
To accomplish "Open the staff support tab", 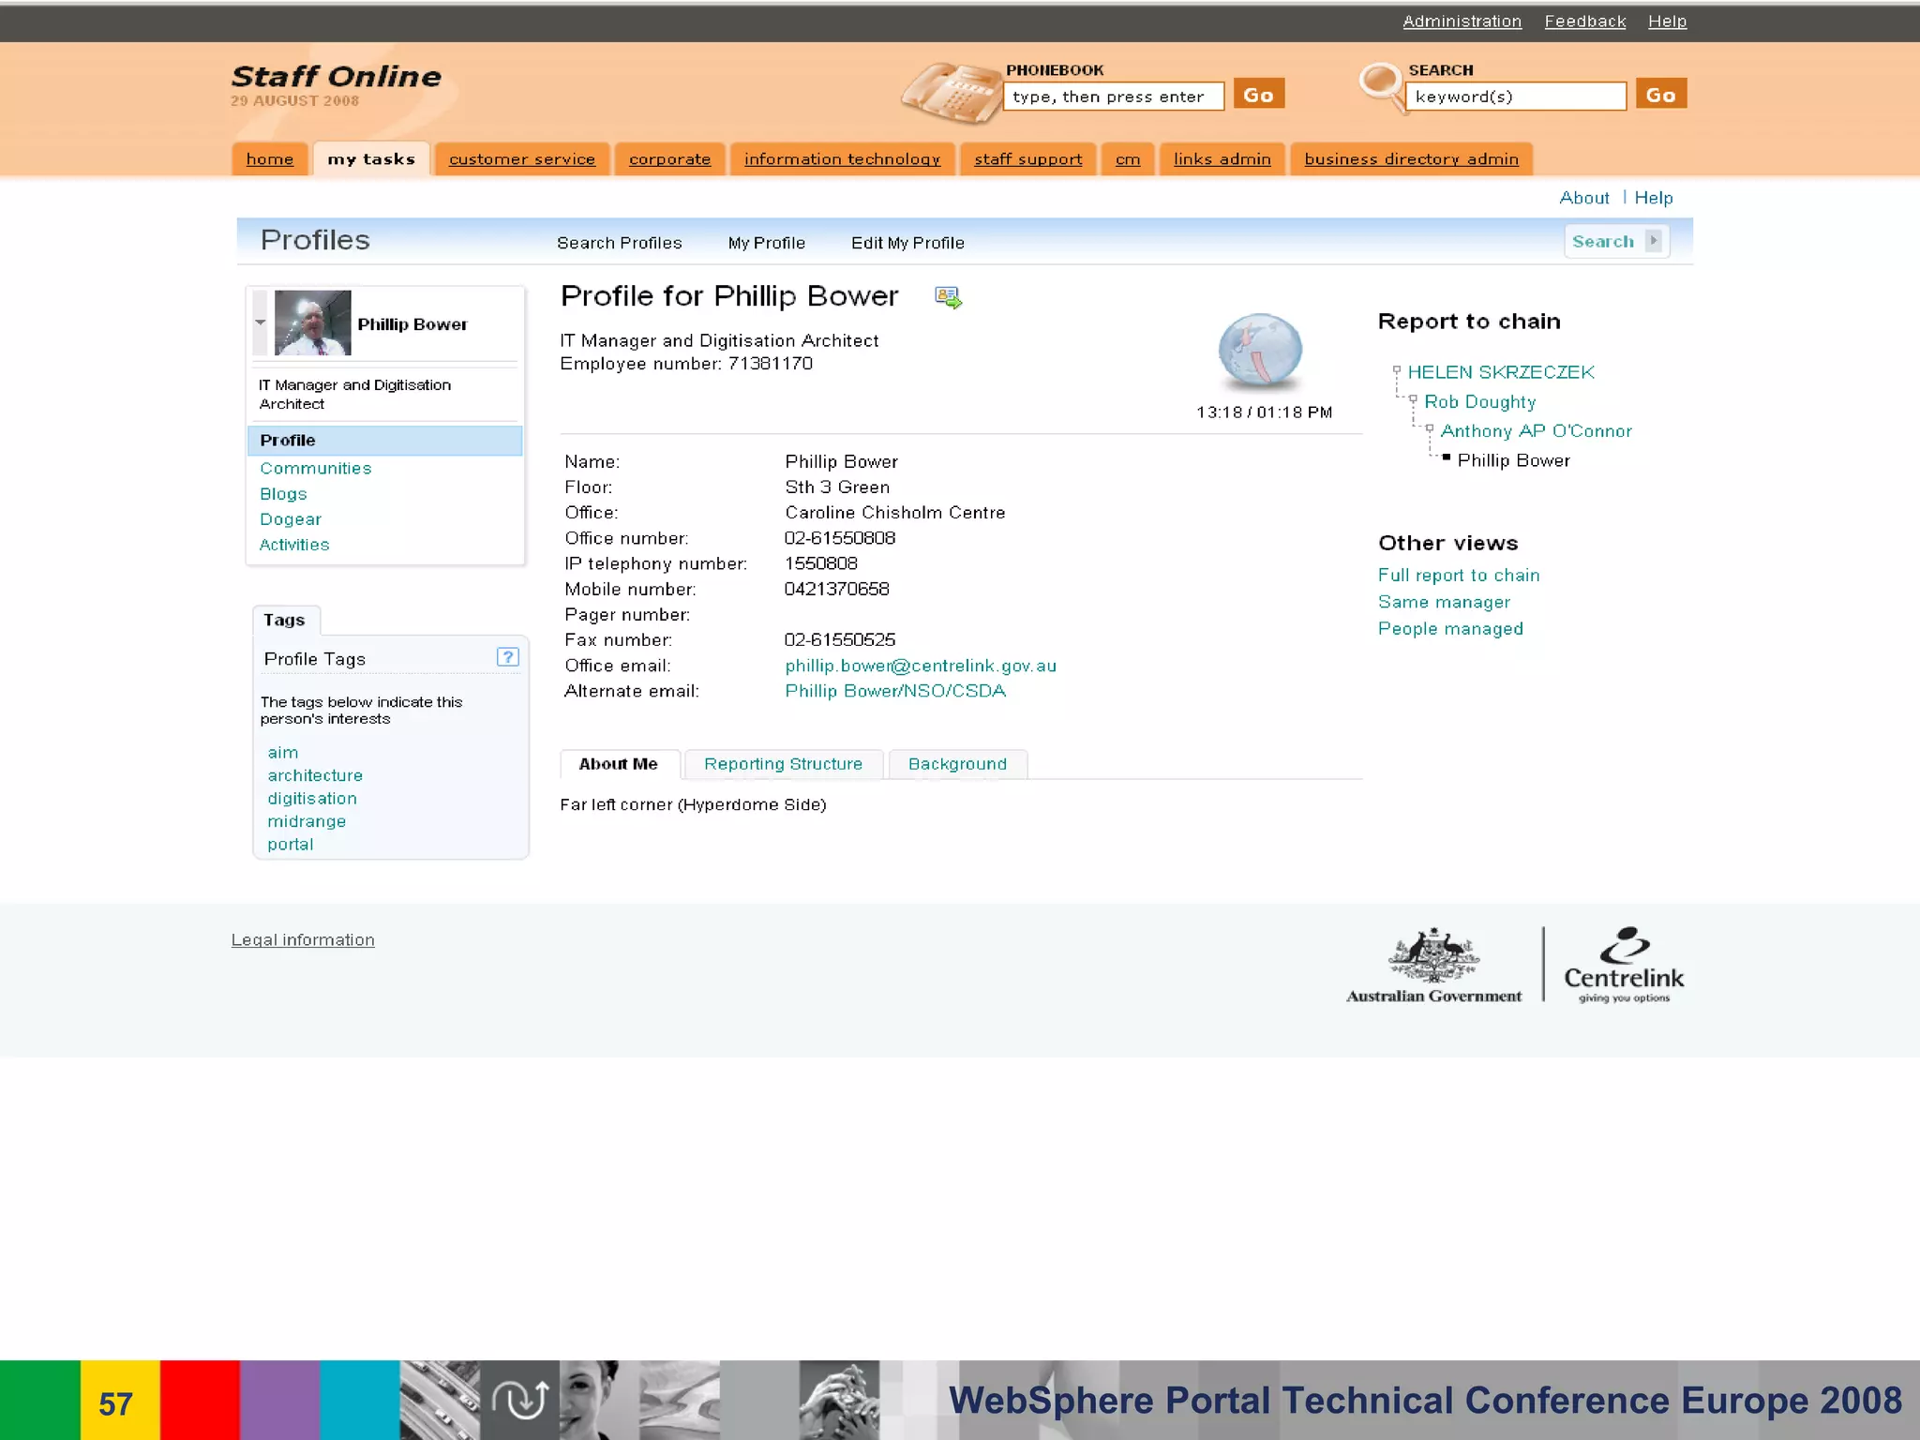I will pyautogui.click(x=1027, y=159).
